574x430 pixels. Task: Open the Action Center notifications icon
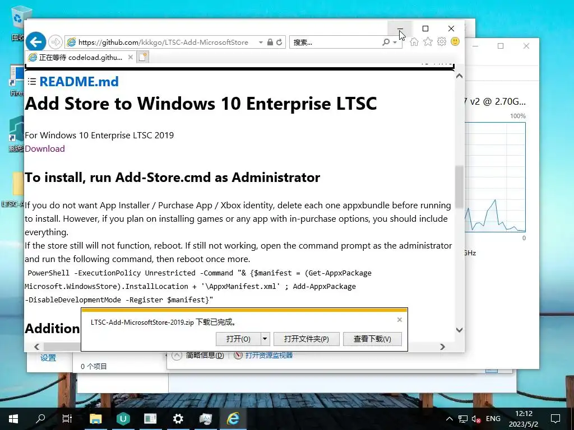556,419
